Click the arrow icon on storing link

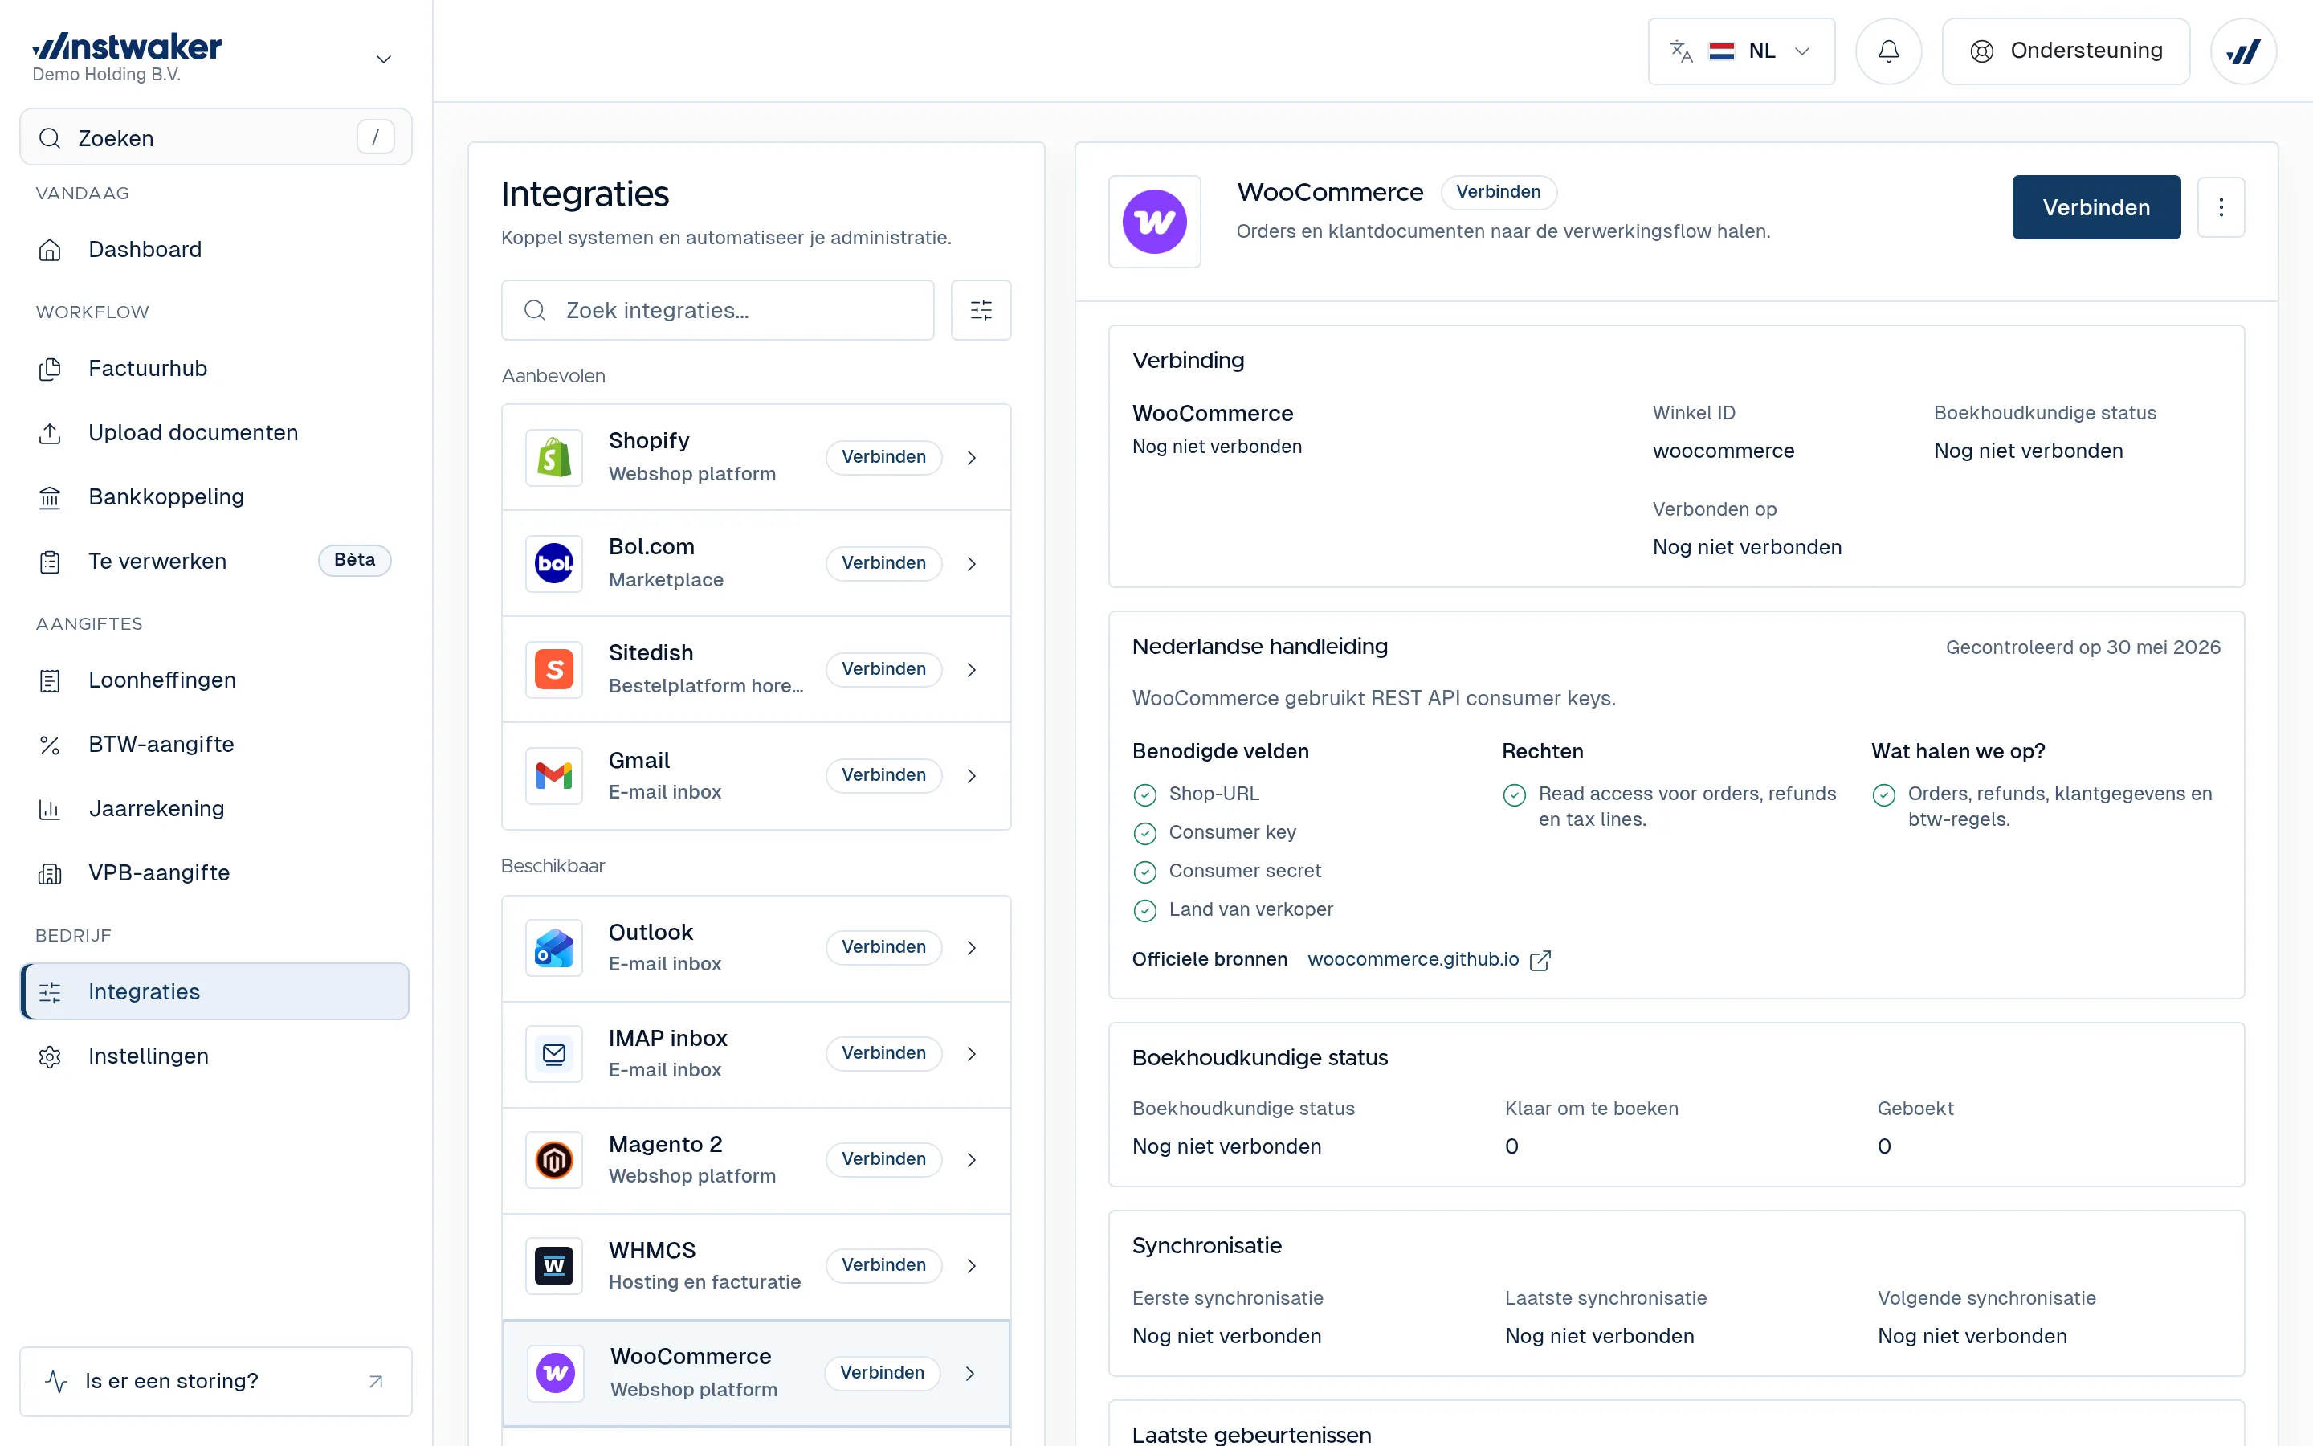376,1381
